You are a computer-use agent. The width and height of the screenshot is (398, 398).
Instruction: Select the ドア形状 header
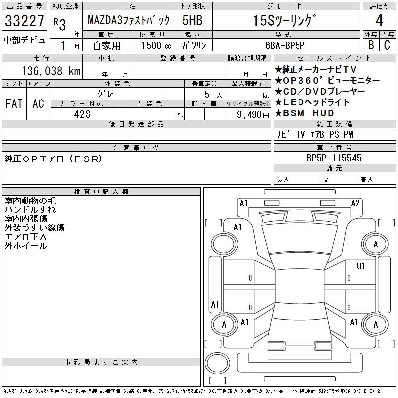click(x=194, y=6)
